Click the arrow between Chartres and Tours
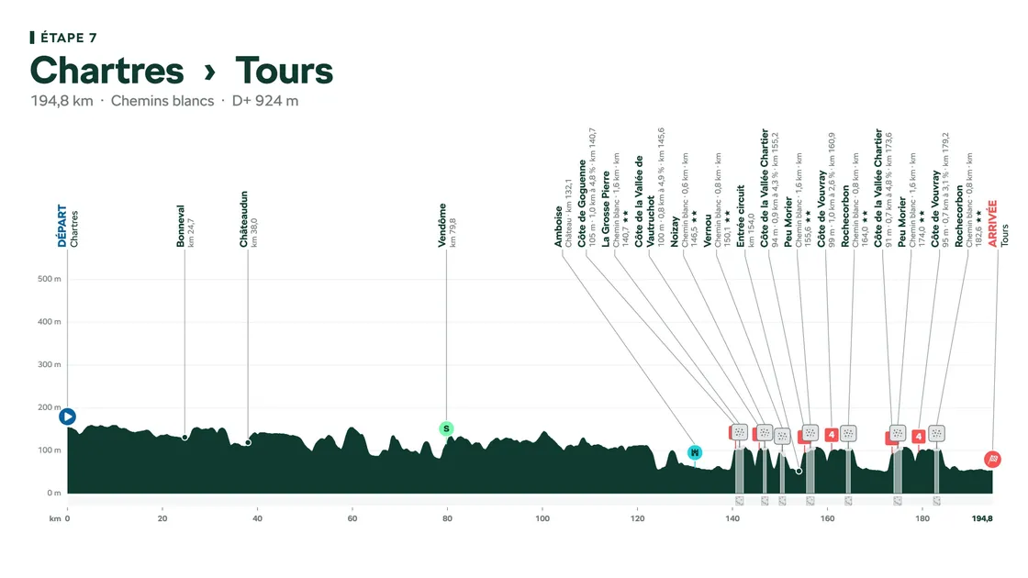Viewport: 1028px width, 578px height. tap(210, 72)
